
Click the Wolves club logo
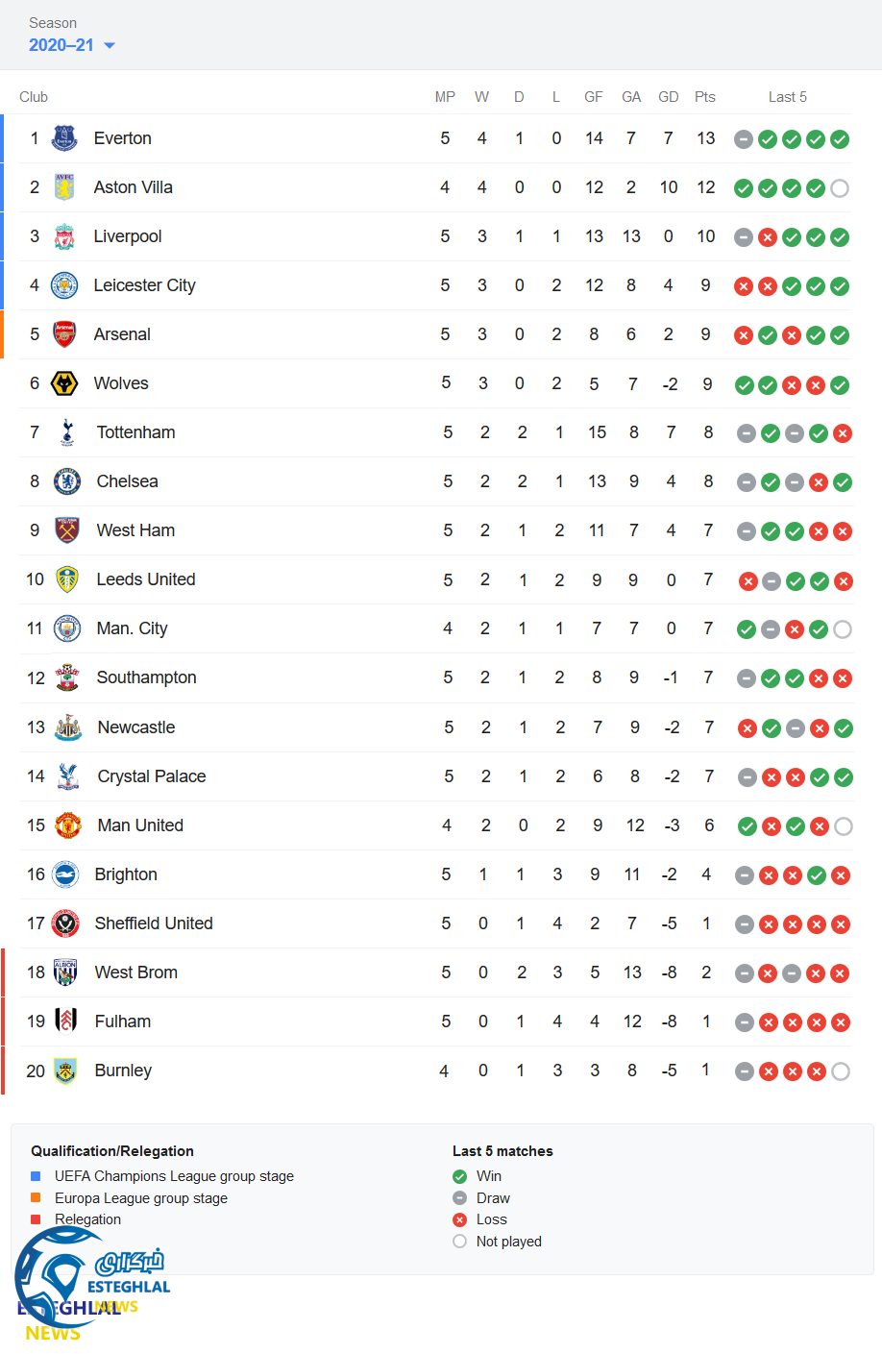tap(64, 383)
